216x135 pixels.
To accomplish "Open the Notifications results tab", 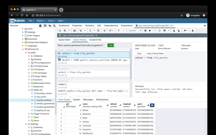I will click(102, 100).
